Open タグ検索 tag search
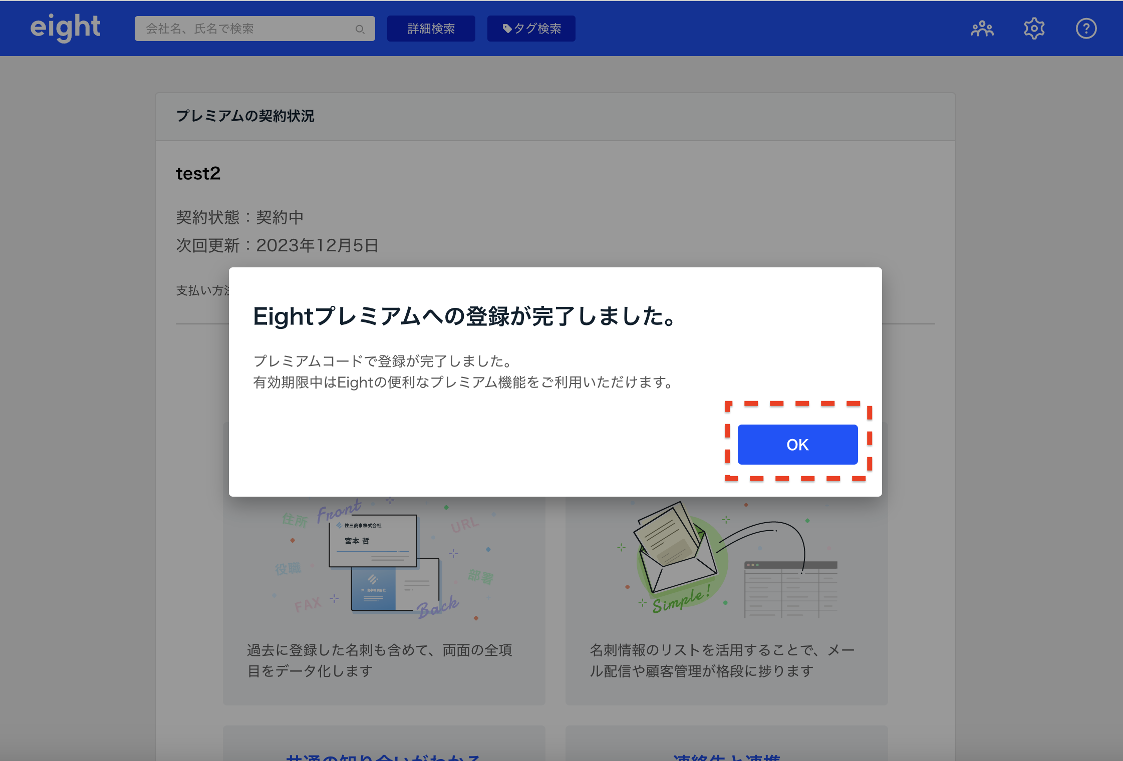The image size is (1123, 761). point(531,29)
